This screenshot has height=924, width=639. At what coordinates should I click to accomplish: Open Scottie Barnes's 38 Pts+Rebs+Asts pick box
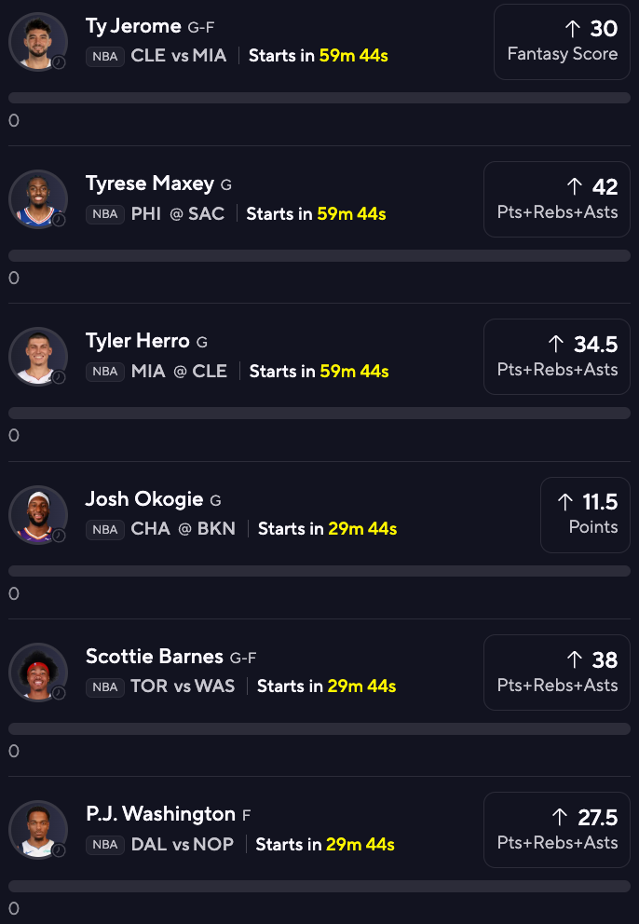coord(557,673)
